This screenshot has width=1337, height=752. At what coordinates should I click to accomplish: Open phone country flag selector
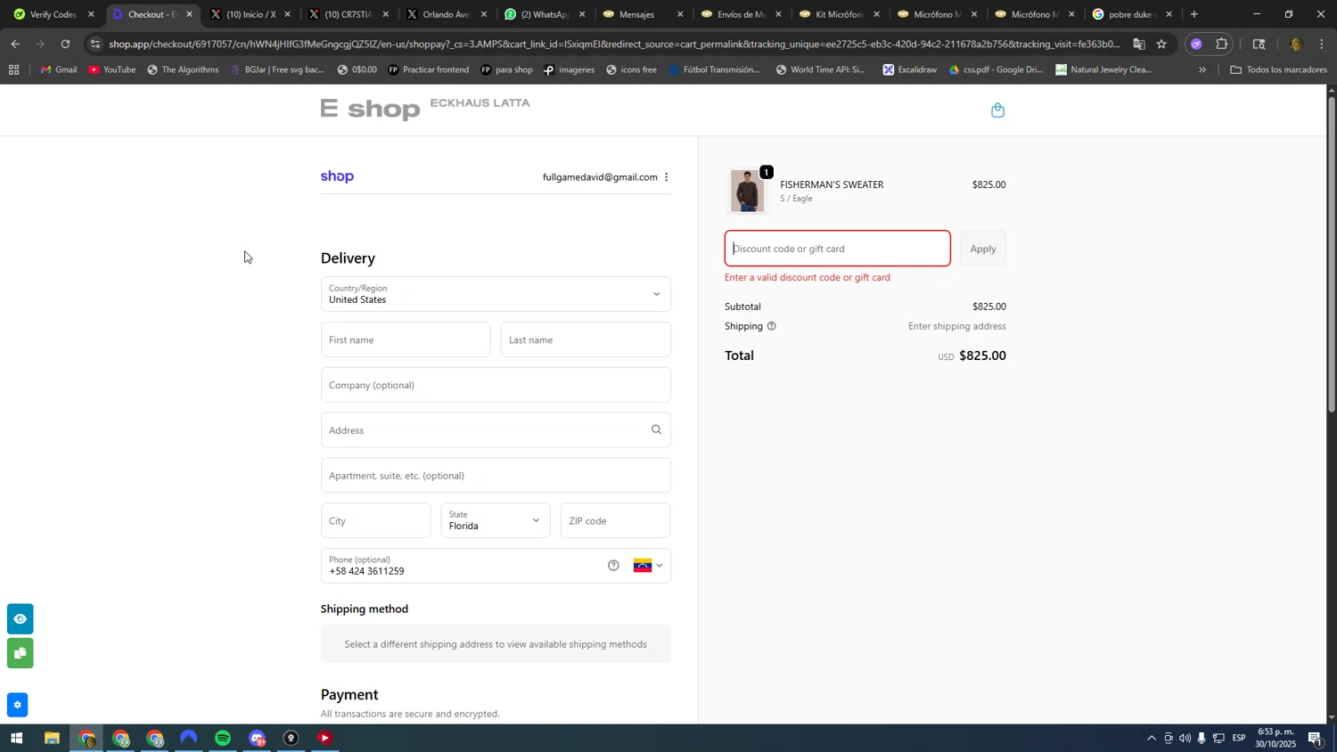pos(648,565)
